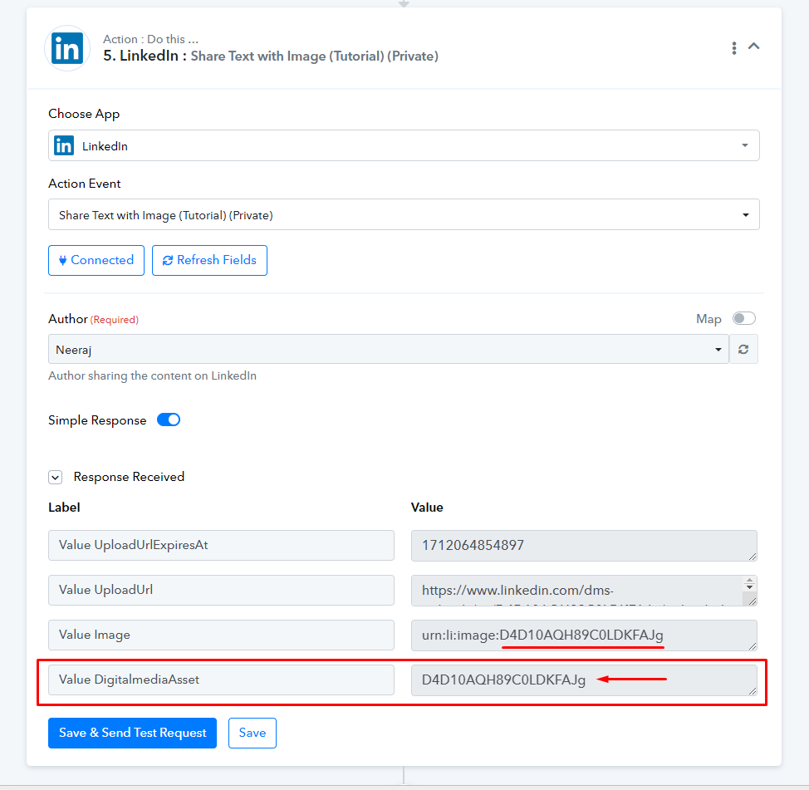Viewport: 809px width, 790px height.
Task: Click Save & Send Test Request
Action: 133,733
